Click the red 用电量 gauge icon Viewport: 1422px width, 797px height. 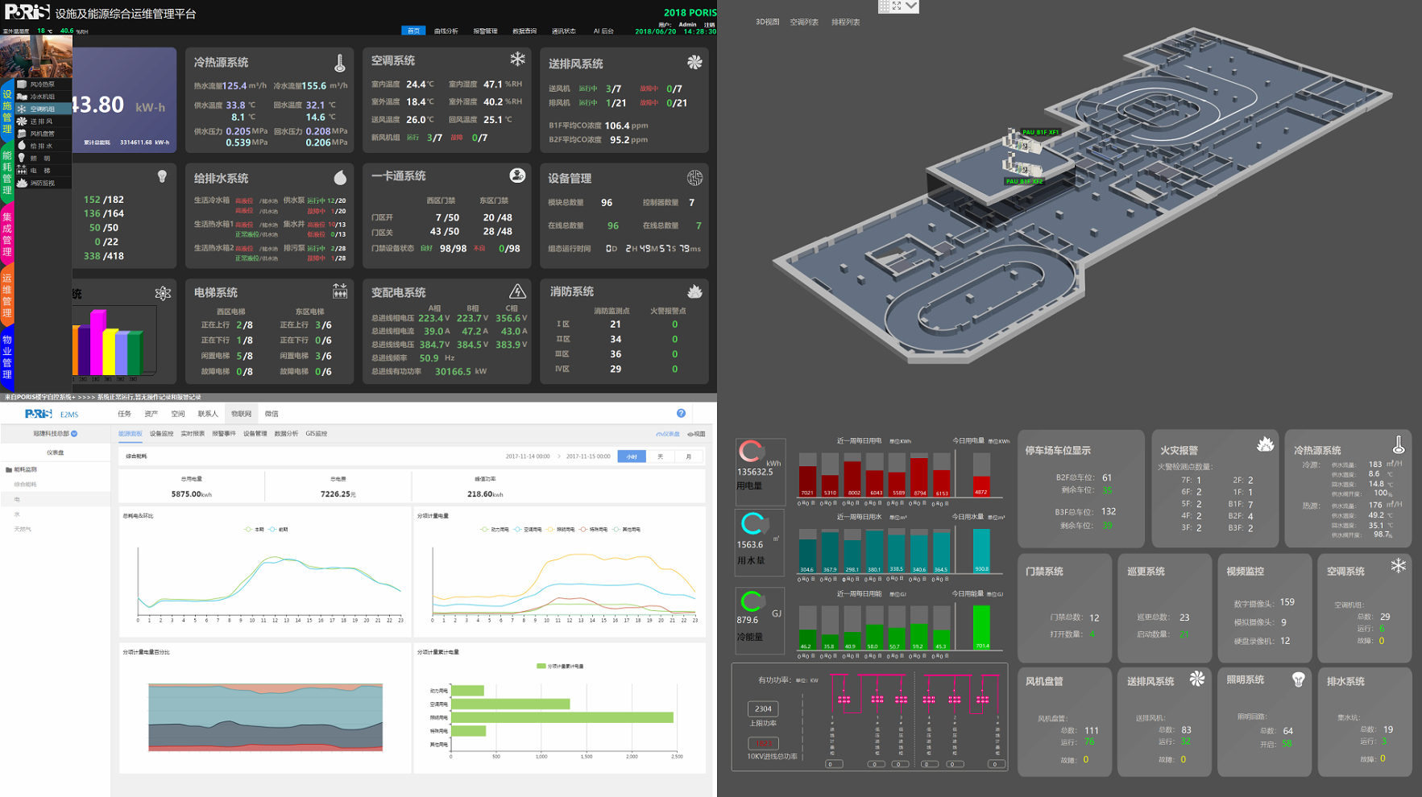[x=752, y=451]
